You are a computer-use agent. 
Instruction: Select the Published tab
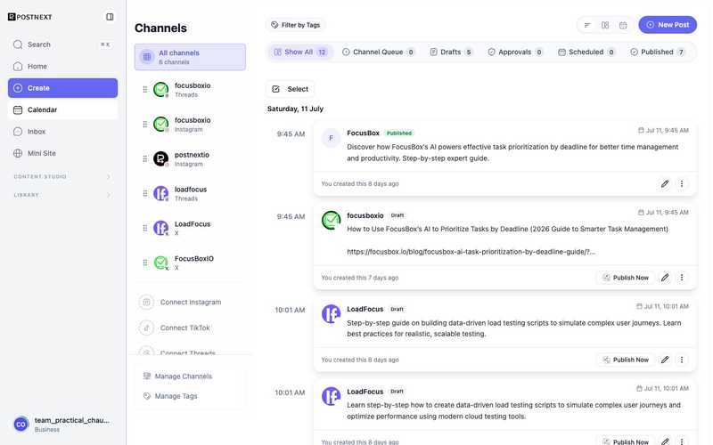click(x=658, y=53)
